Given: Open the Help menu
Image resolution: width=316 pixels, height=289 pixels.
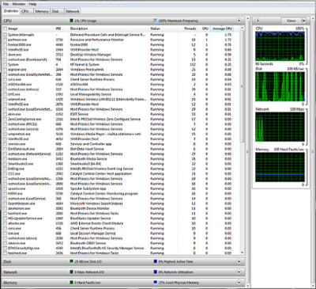Looking at the screenshot, I should [x=32, y=4].
